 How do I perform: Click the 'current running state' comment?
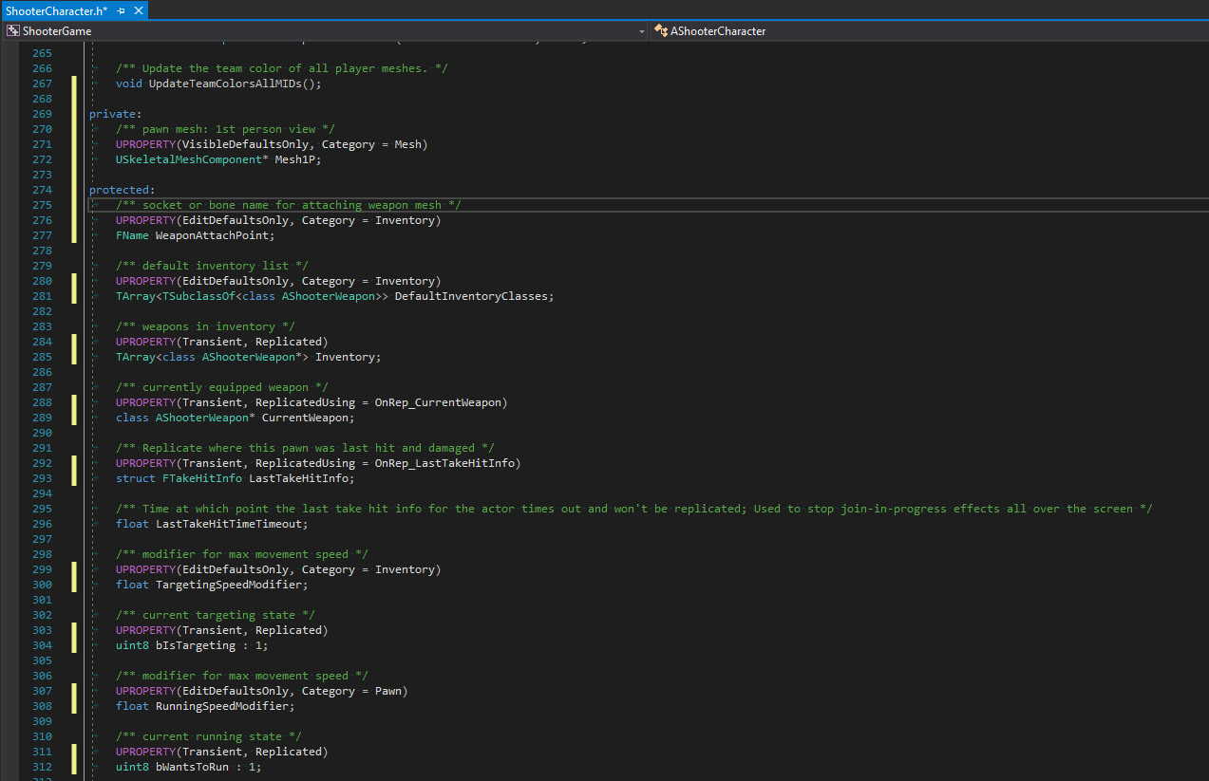coord(208,736)
